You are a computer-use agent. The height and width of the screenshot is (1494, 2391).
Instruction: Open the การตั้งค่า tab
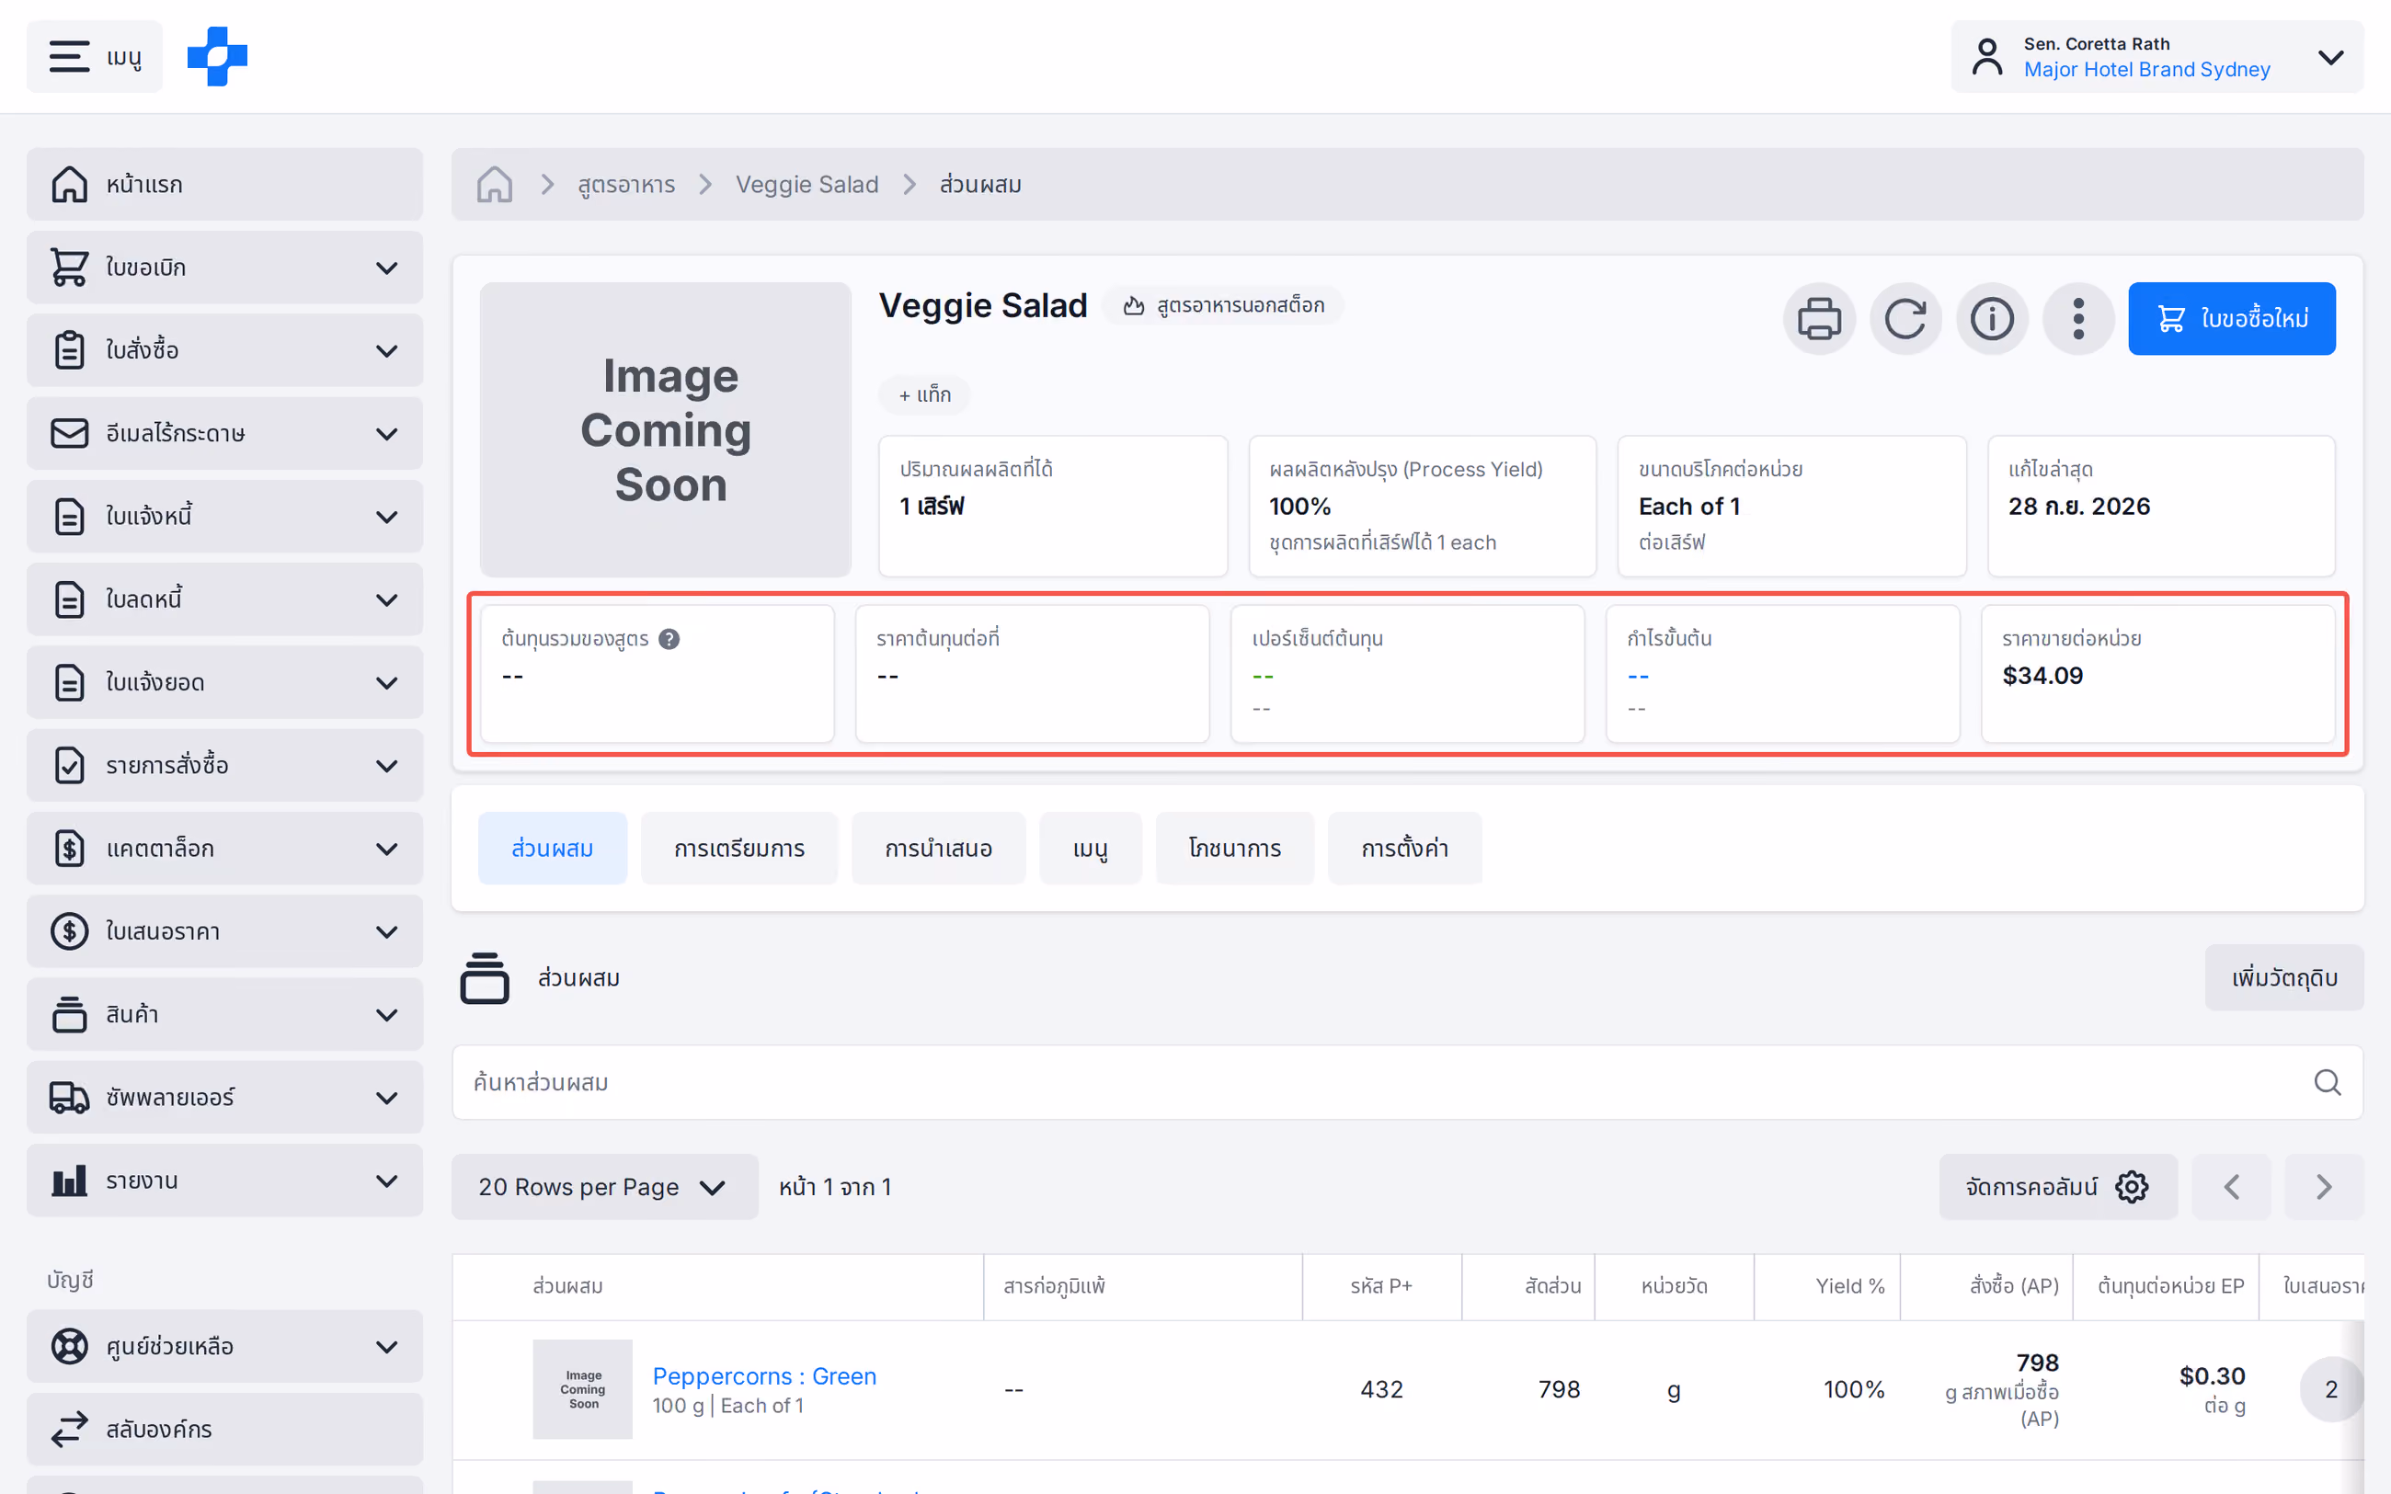coord(1405,849)
